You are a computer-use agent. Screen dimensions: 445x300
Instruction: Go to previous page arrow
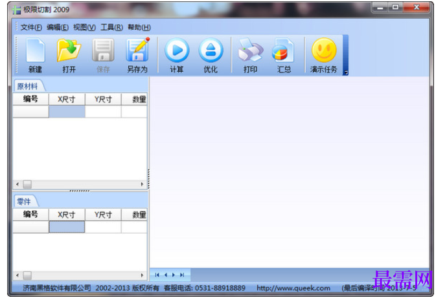(x=166, y=275)
